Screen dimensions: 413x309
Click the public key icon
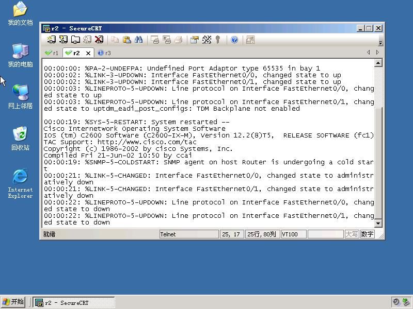[218, 40]
